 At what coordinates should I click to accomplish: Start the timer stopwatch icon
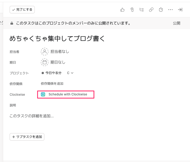pyautogui.click(x=161, y=10)
